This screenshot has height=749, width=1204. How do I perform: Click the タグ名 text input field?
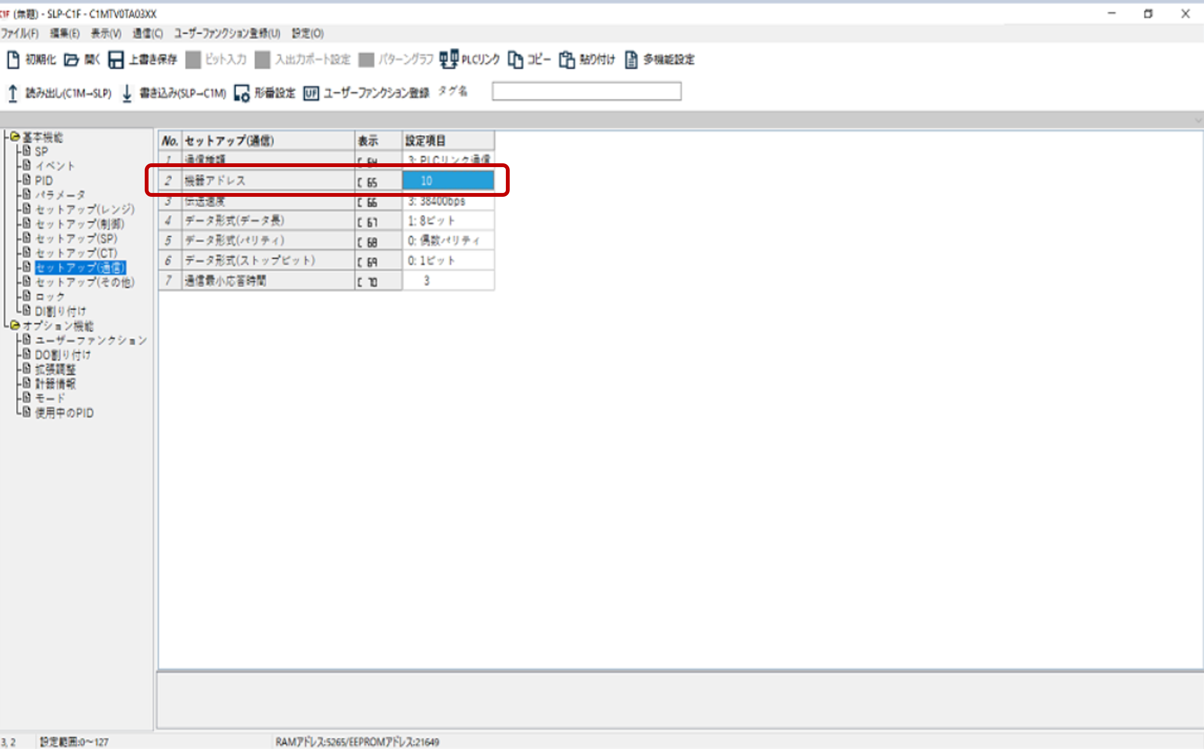[587, 92]
